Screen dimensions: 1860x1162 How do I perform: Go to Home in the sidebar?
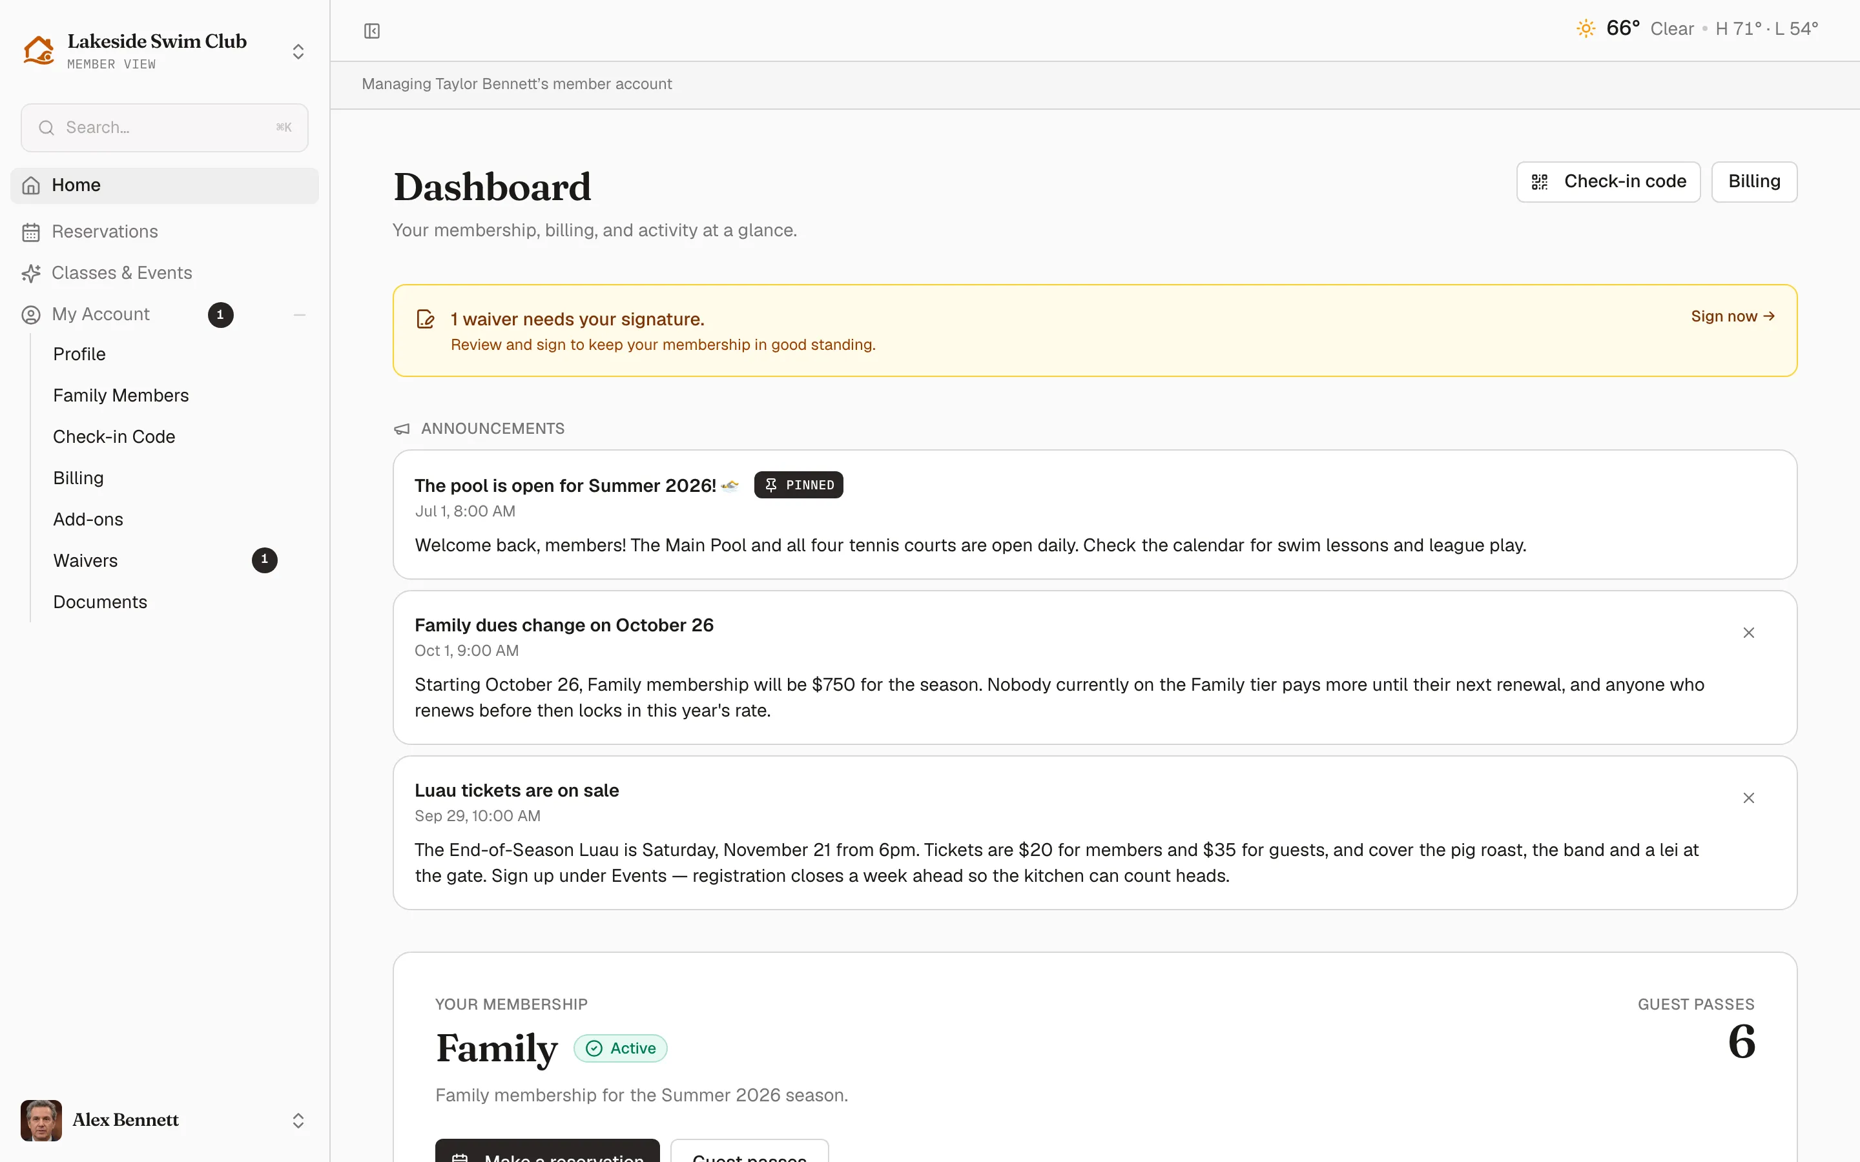click(x=165, y=185)
